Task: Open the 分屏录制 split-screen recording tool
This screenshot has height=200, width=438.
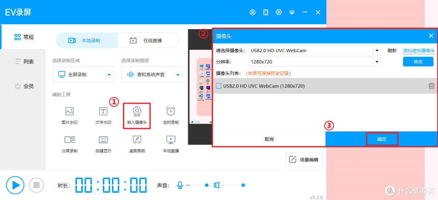Action: pos(70,144)
